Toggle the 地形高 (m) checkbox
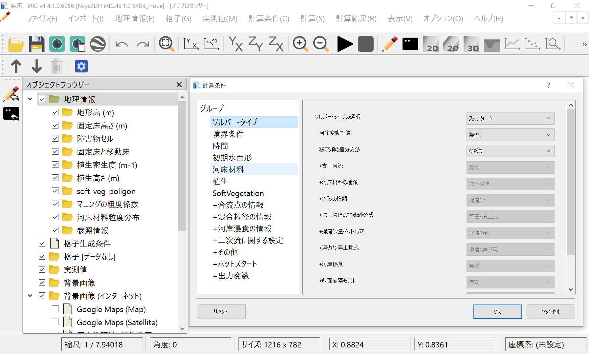This screenshot has height=354, width=589. [x=55, y=112]
